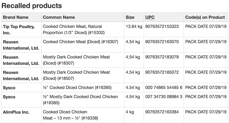Click ½" Mostly Dark Cooked Diced Chicken entry
The height and width of the screenshot is (123, 229).
click(x=80, y=100)
